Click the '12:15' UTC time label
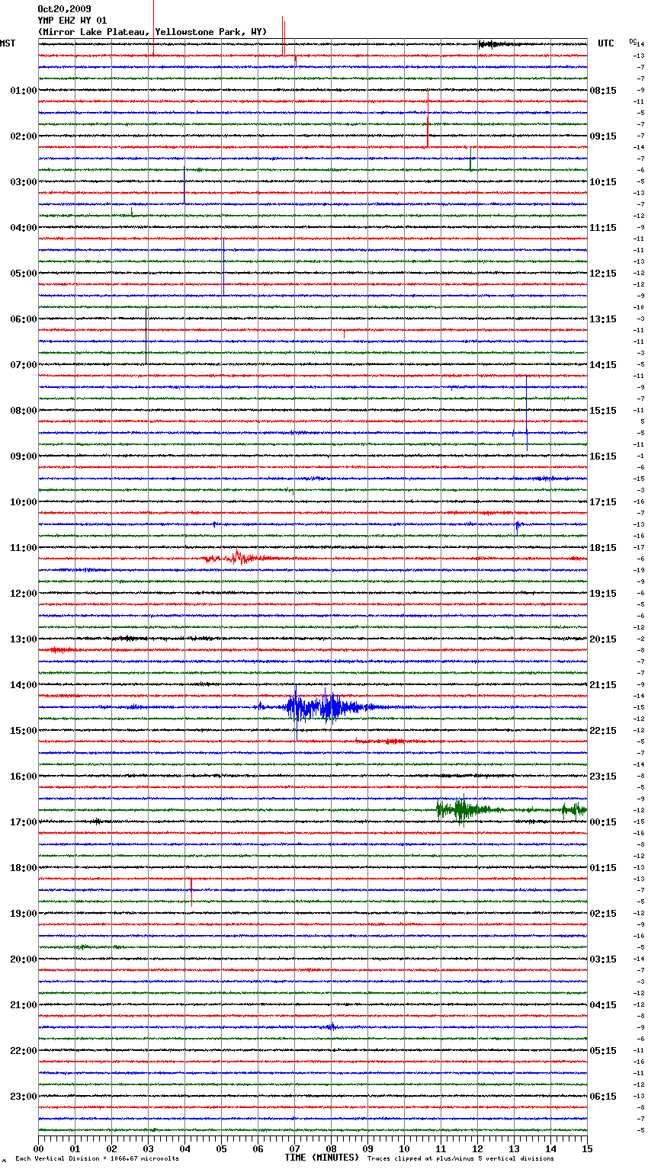The image size is (648, 1169). [603, 274]
